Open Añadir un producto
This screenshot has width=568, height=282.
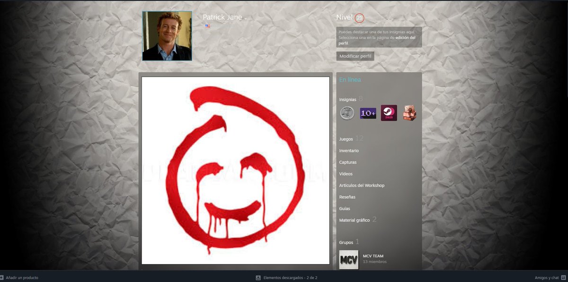coord(22,278)
